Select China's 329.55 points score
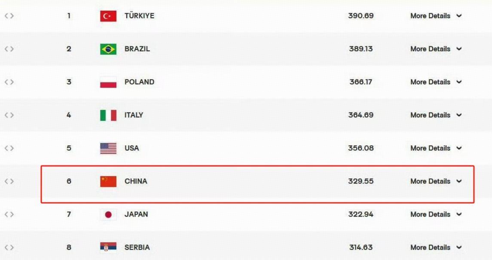492x260 pixels. click(x=361, y=181)
